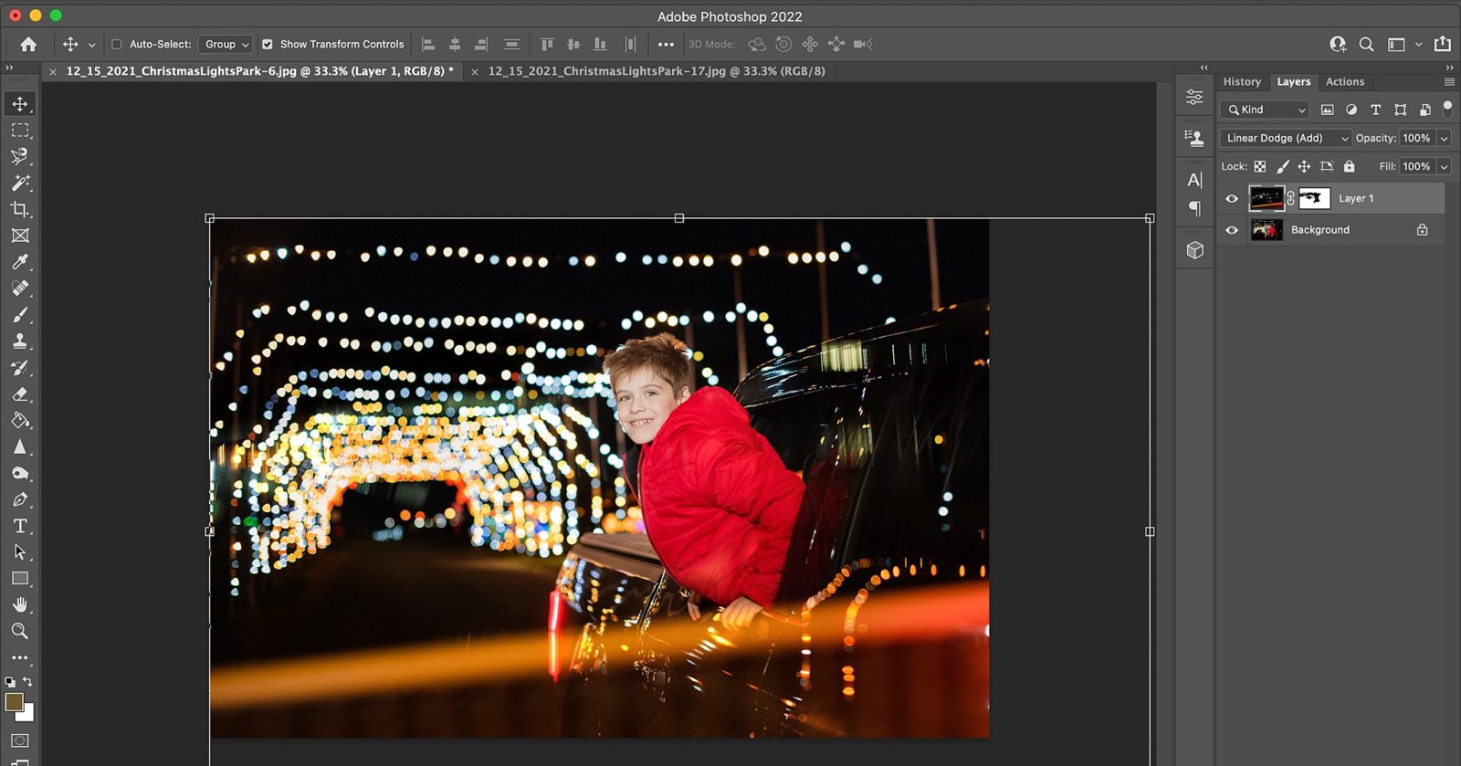The width and height of the screenshot is (1461, 766).
Task: Select the Clone Stamp tool
Action: pos(20,341)
